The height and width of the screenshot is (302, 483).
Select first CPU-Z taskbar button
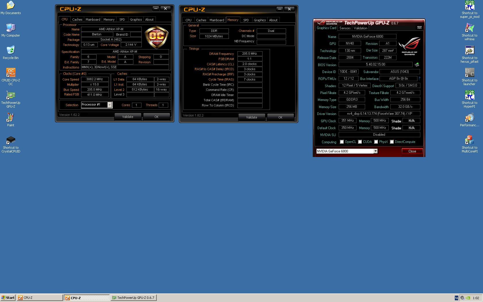tap(40, 298)
